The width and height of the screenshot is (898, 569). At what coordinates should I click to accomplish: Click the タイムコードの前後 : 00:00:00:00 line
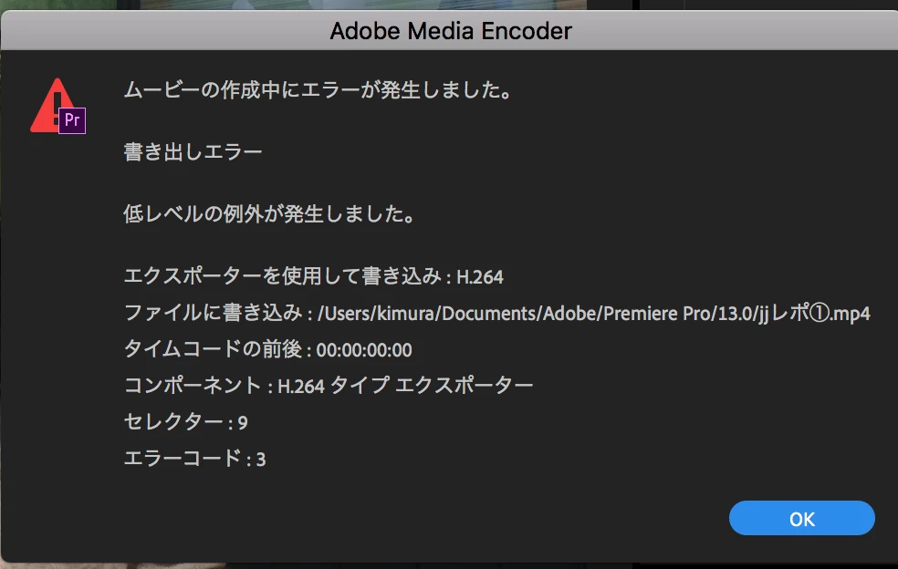268,349
